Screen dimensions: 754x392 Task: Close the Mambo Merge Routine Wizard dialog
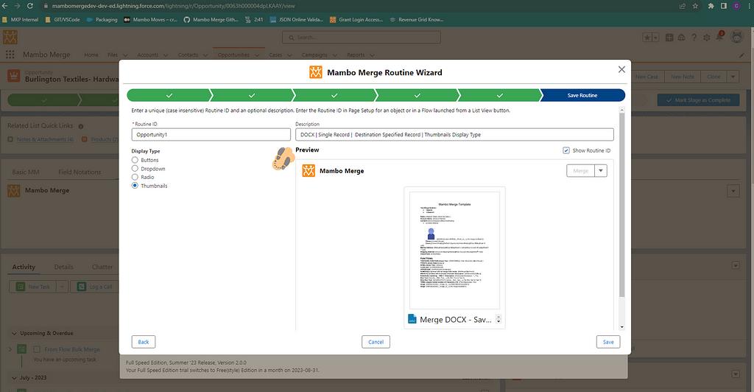(621, 69)
